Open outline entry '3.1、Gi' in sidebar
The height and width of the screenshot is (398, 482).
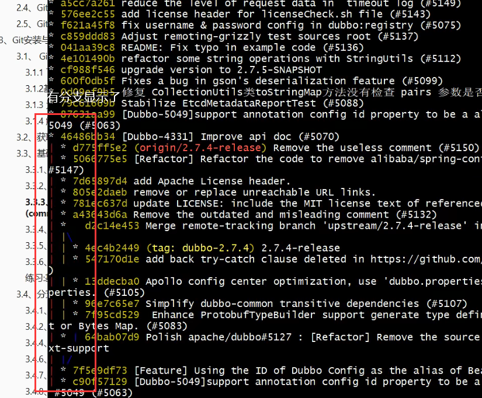[32, 56]
